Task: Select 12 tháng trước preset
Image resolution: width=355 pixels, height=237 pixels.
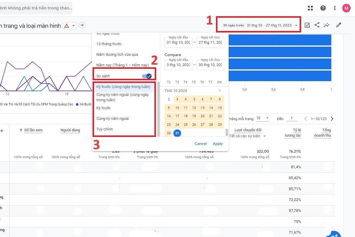Action: pos(109,44)
